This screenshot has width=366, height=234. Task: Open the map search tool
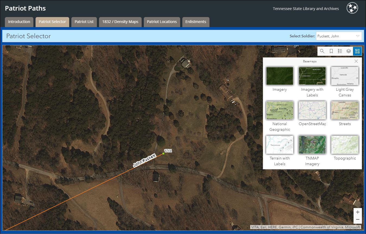coord(322,51)
